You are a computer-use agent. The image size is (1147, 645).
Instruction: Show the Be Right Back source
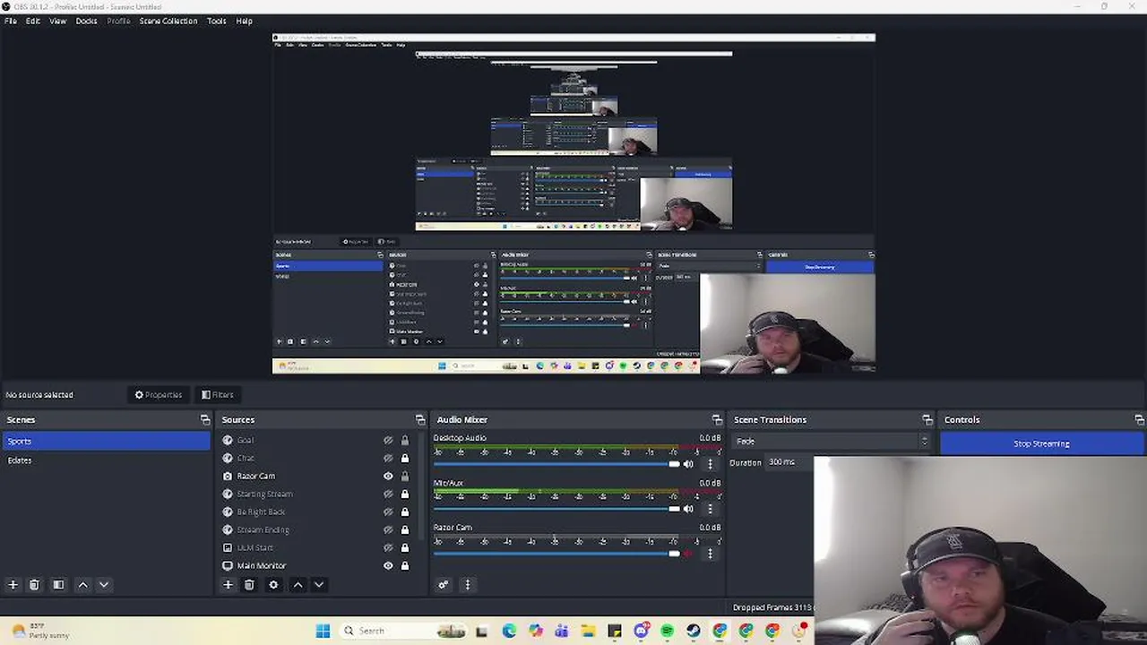coord(388,512)
